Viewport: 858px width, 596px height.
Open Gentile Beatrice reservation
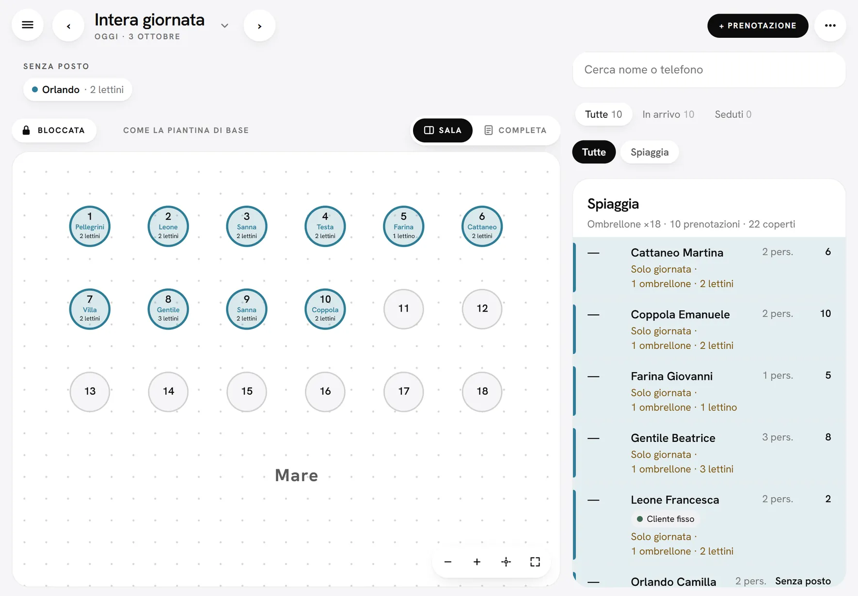(709, 453)
